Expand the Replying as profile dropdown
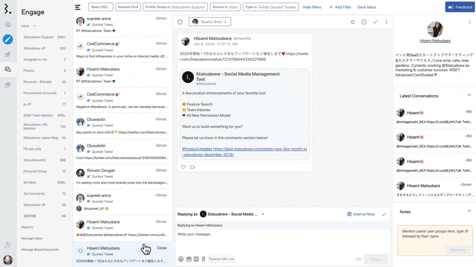Screen dimensions: 476x267 tap(263, 214)
